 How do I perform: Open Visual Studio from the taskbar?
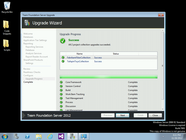[61, 136]
